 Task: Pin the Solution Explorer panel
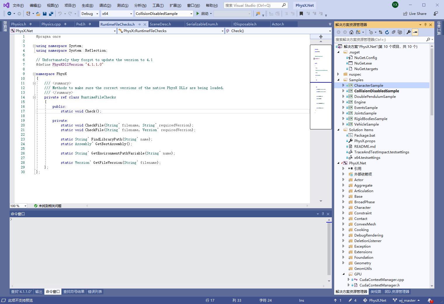pos(426,25)
